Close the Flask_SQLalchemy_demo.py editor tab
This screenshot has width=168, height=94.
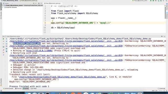click(x=61, y=3)
